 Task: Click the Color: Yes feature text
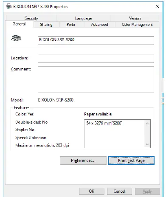(x=24, y=114)
